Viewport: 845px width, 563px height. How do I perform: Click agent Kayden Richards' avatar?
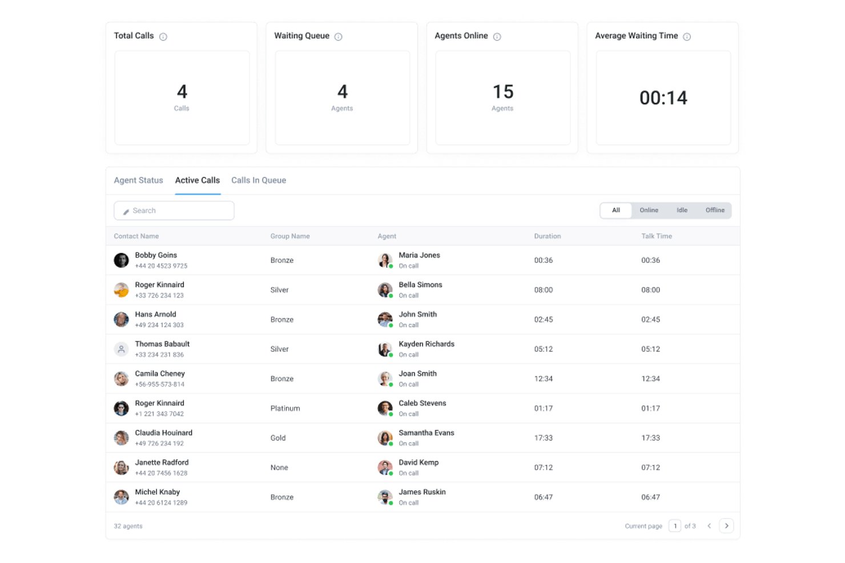385,349
